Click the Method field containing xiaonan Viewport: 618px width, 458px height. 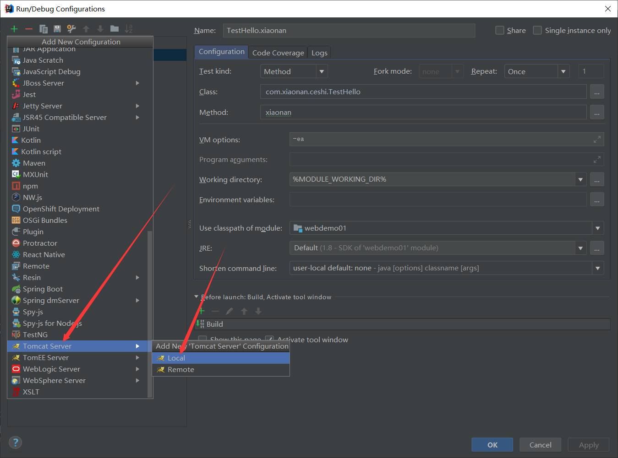tap(423, 113)
